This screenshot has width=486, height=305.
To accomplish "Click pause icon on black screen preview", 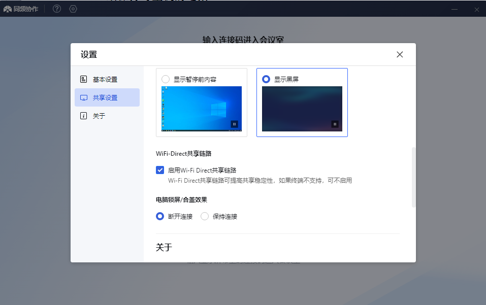I will tap(335, 124).
